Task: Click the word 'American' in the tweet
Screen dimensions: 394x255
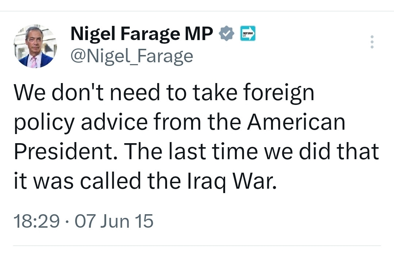Action: click(296, 122)
